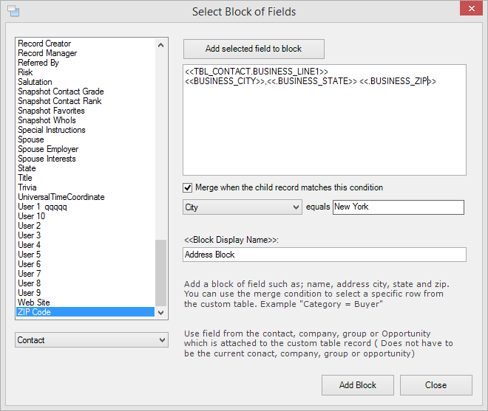
Task: Click the list scroll down arrow
Action: pyautogui.click(x=160, y=313)
